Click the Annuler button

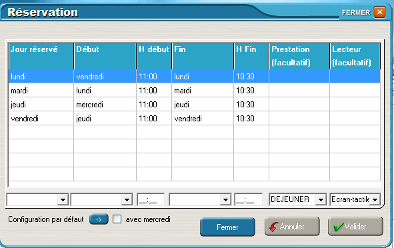coord(292,227)
